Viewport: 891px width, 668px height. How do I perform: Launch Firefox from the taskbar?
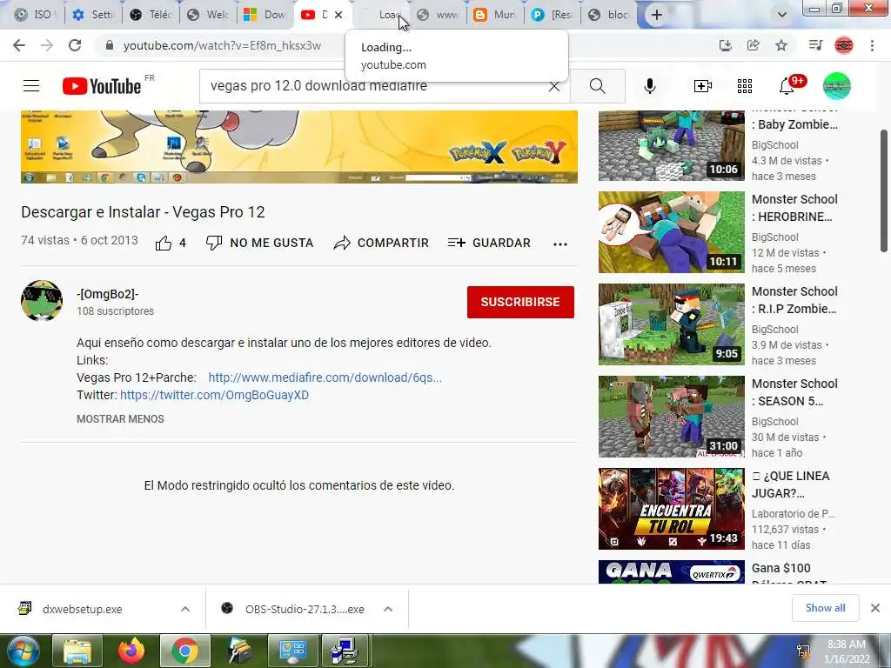(131, 651)
